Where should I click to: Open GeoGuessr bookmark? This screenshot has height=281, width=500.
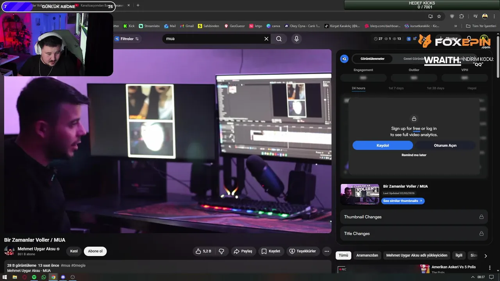pos(234,26)
